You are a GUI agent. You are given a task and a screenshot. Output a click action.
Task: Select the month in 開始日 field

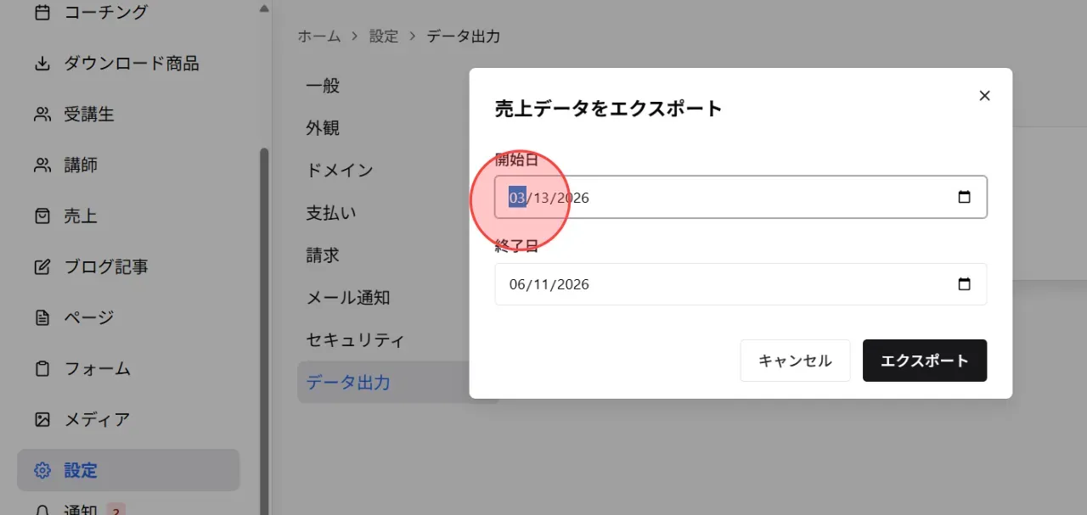pyautogui.click(x=517, y=198)
